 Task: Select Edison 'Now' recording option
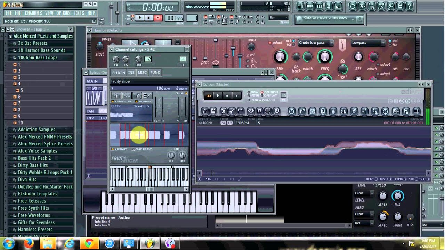pyautogui.click(x=253, y=92)
